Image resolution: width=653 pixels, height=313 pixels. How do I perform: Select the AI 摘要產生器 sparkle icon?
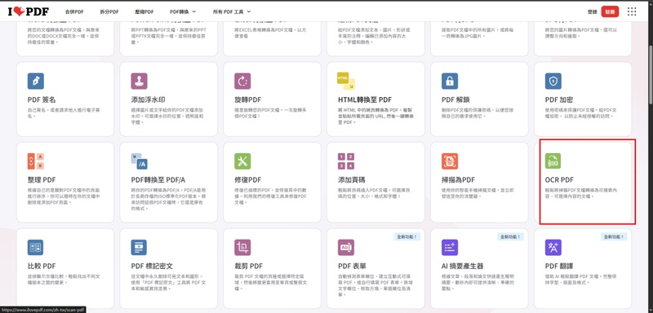point(450,247)
